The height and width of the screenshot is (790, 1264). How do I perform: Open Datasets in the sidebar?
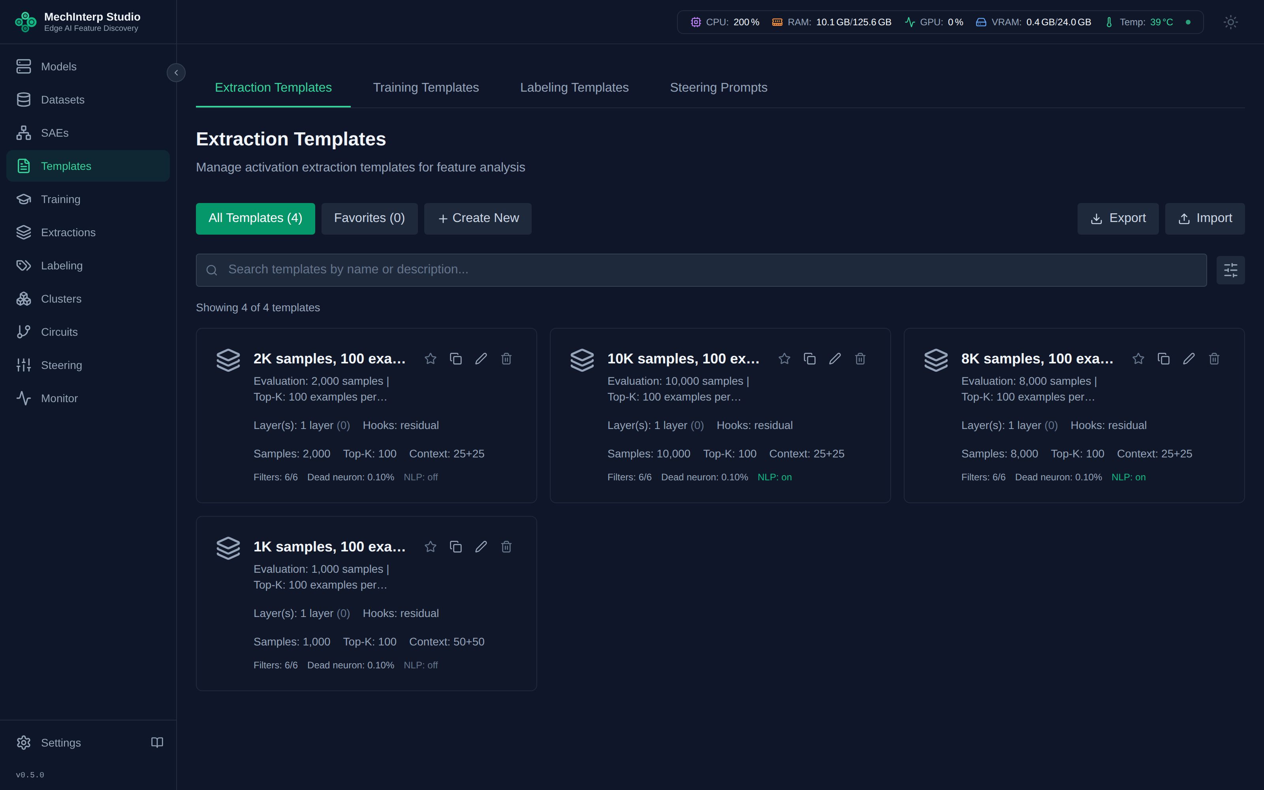[x=88, y=100]
